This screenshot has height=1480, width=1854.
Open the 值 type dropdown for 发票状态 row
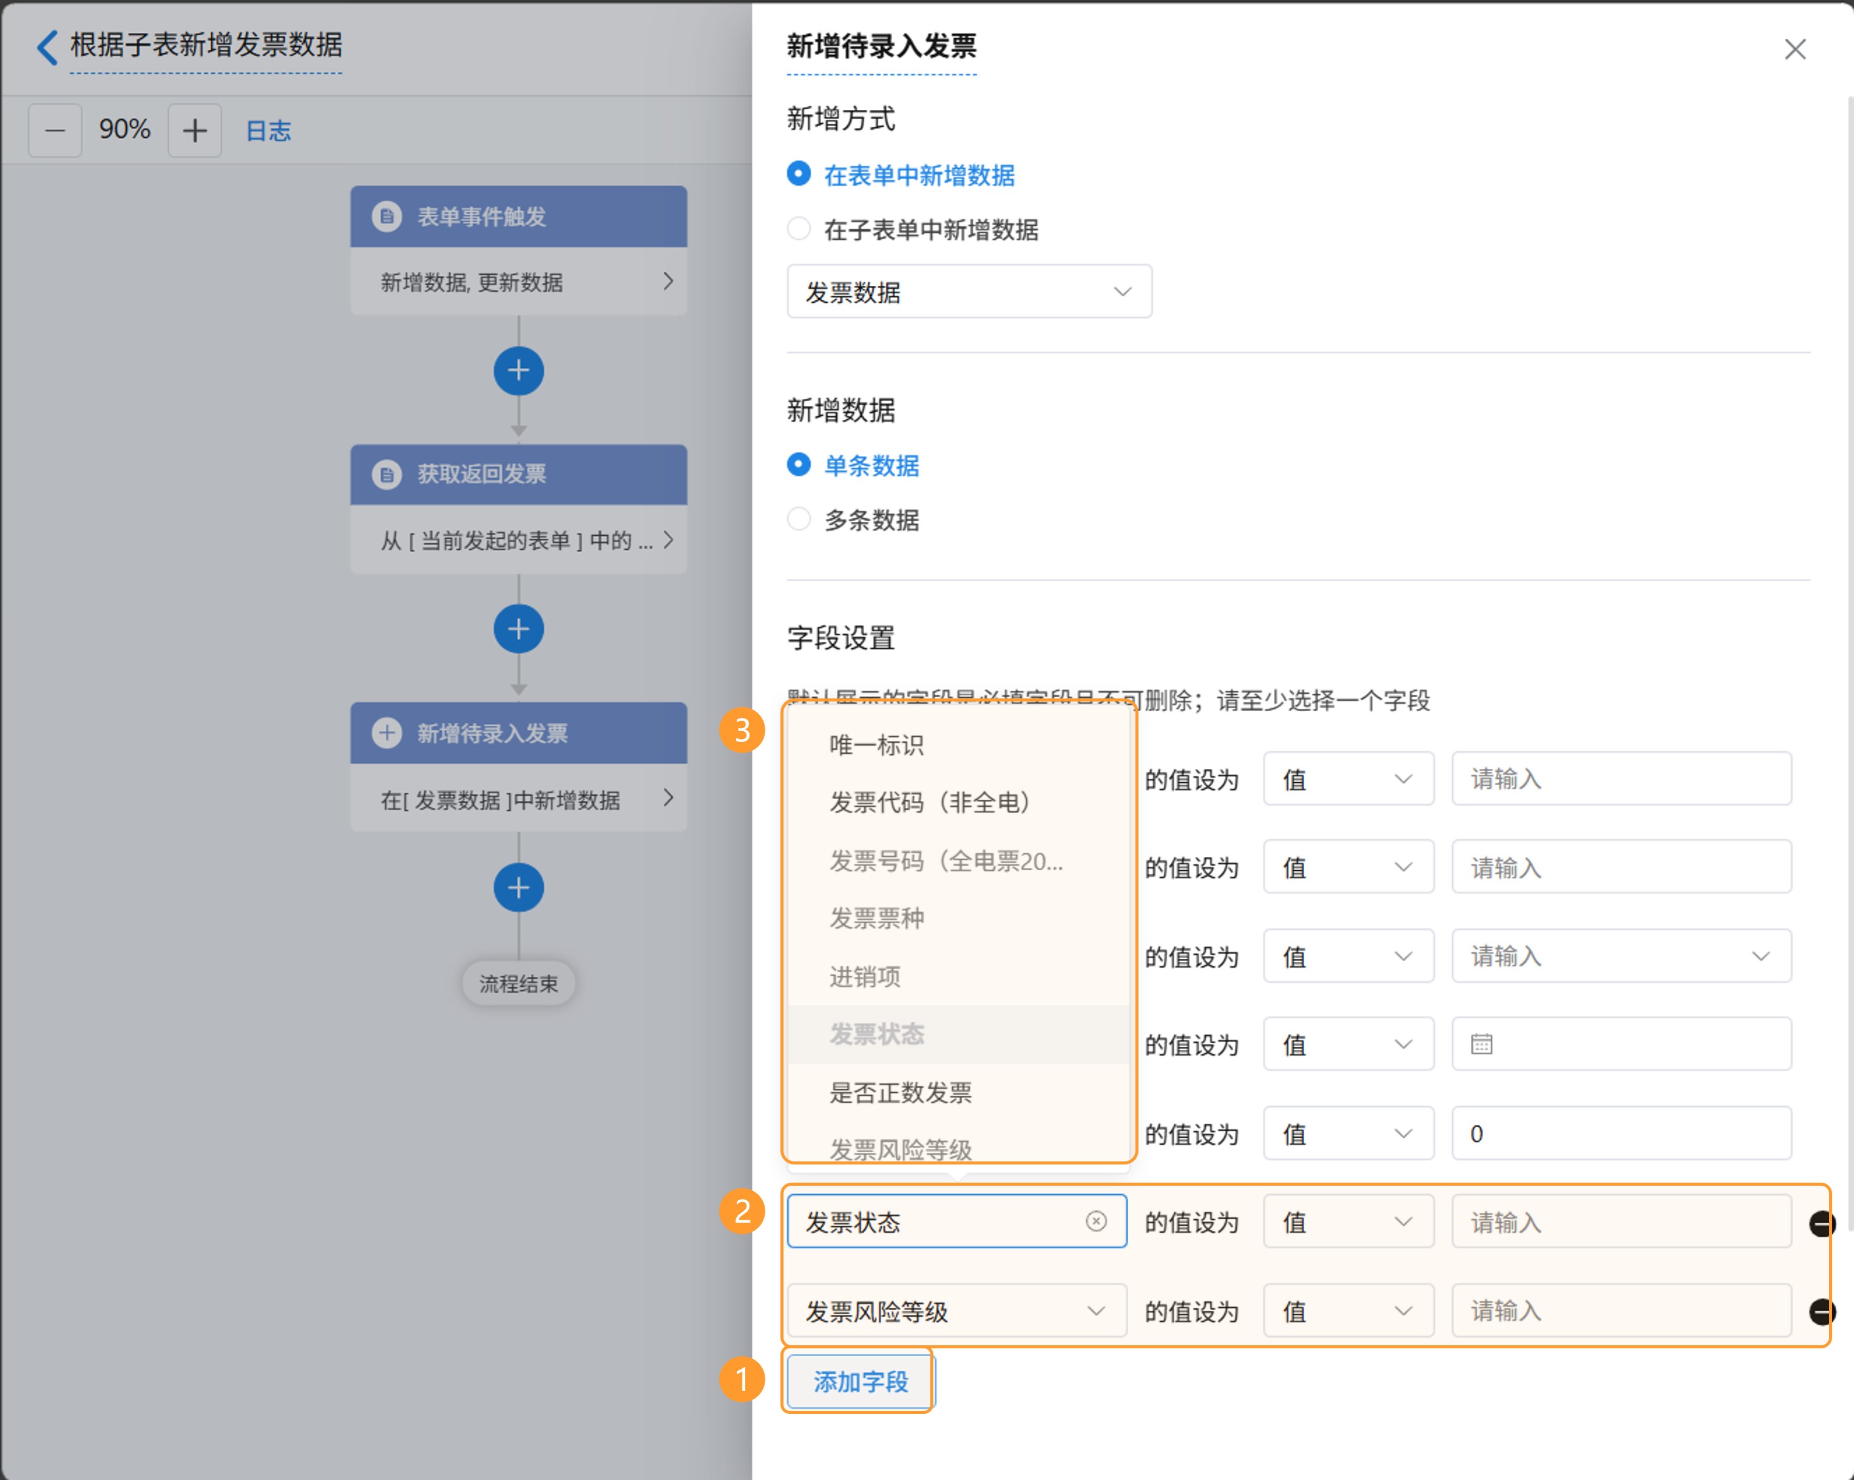tap(1347, 1222)
